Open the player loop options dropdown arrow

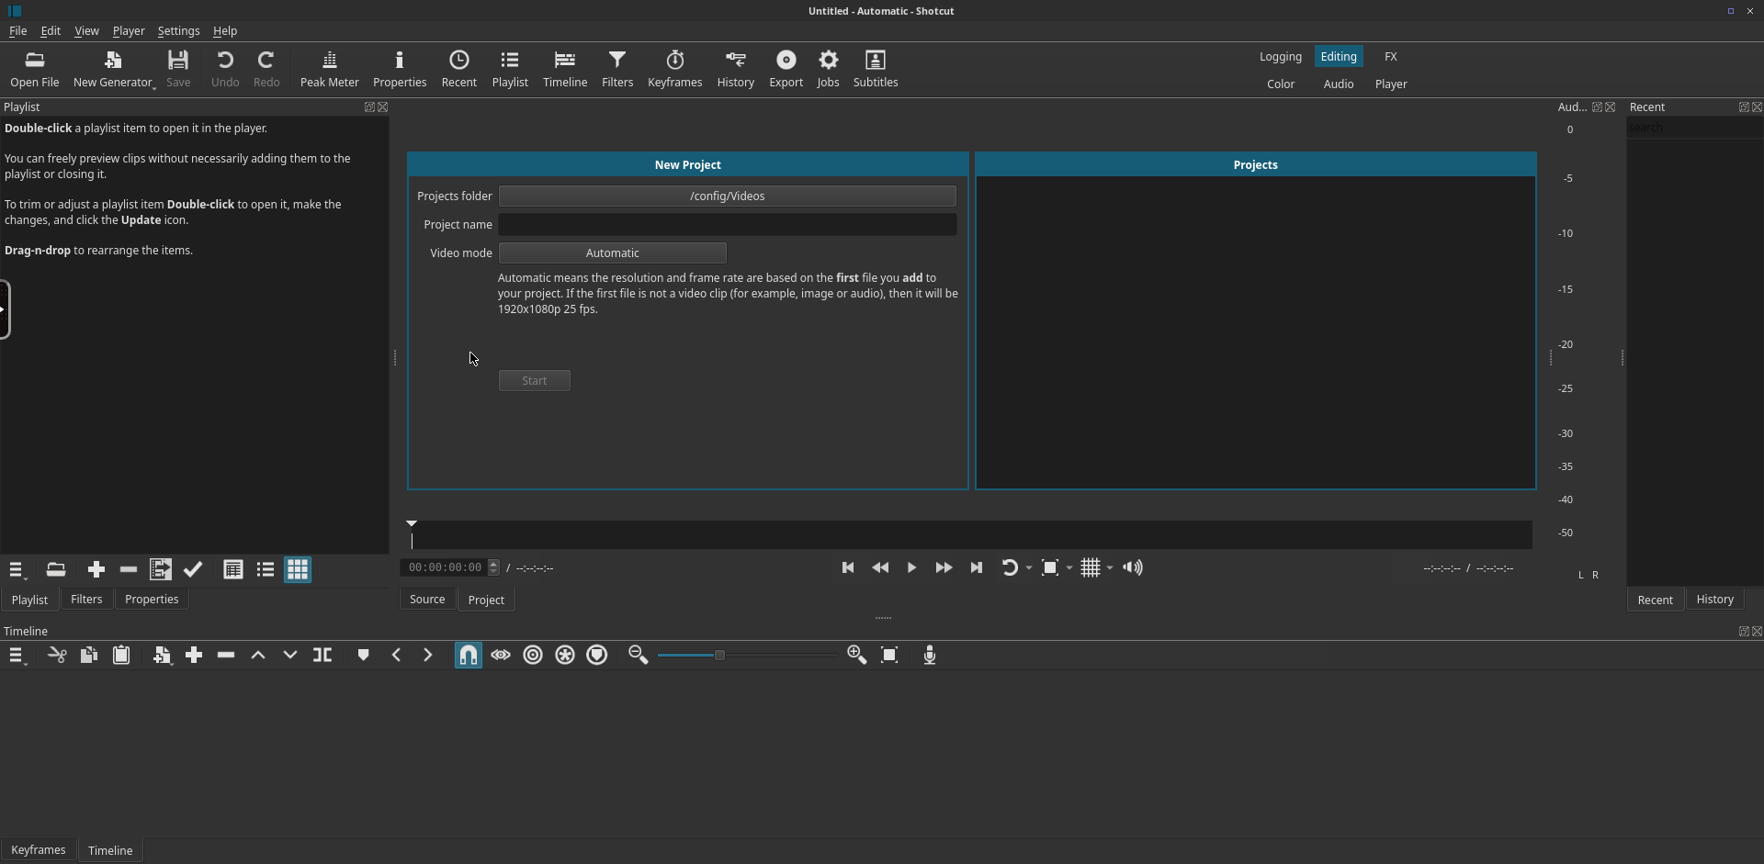click(1029, 569)
